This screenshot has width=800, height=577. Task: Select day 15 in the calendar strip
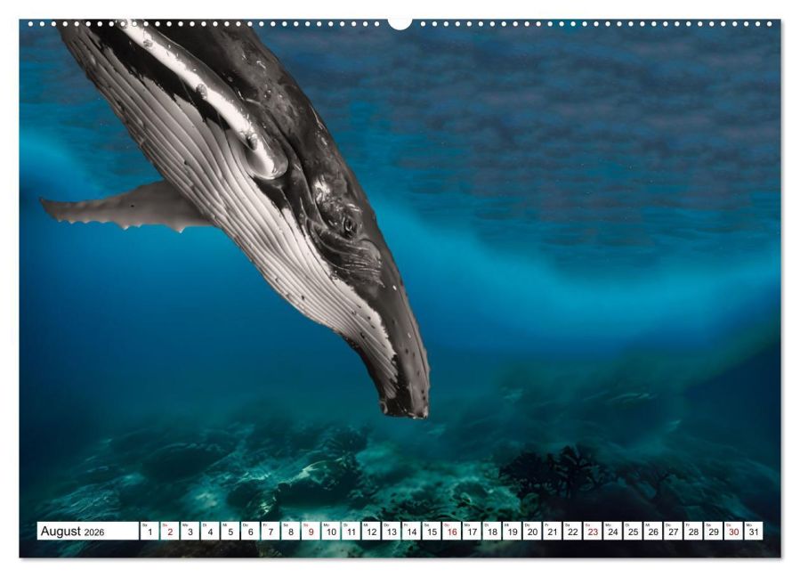[x=432, y=531]
